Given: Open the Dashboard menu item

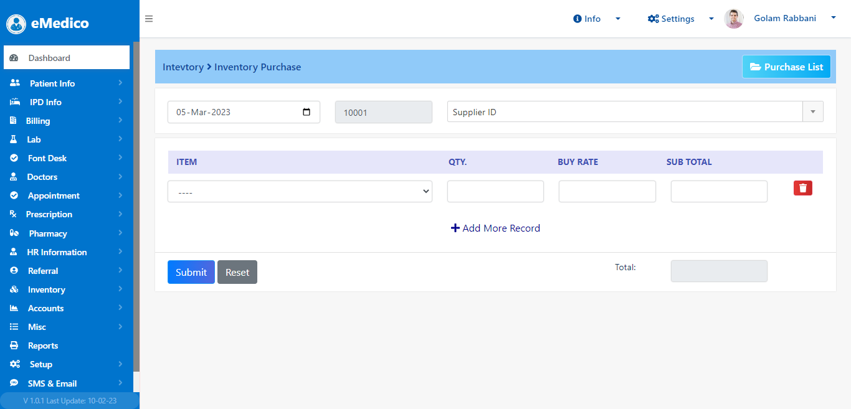Looking at the screenshot, I should point(67,57).
